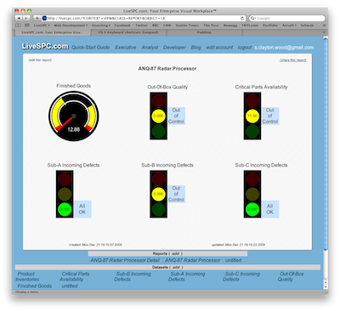Expand the Investing bookmarks menu
Image resolution: width=340 pixels, height=311 pixels.
click(x=101, y=25)
